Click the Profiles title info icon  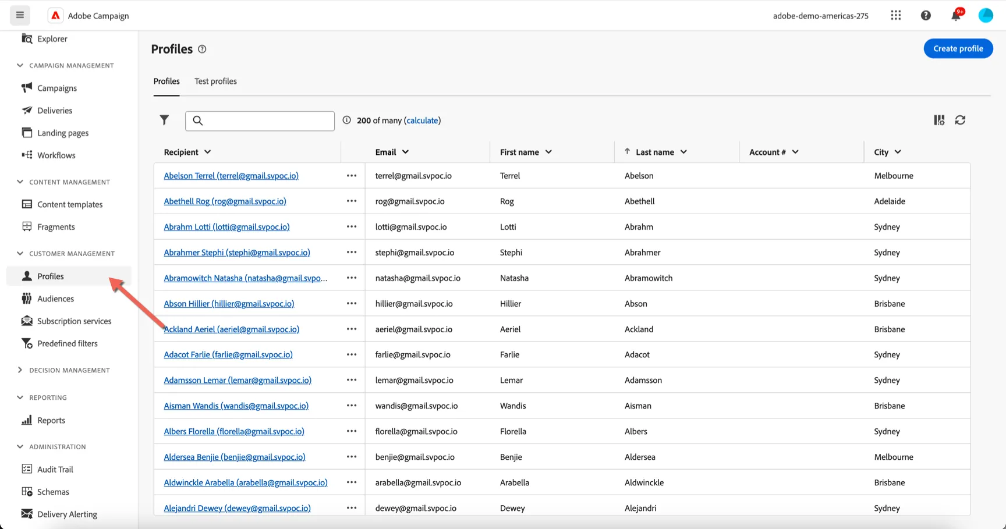pyautogui.click(x=202, y=49)
